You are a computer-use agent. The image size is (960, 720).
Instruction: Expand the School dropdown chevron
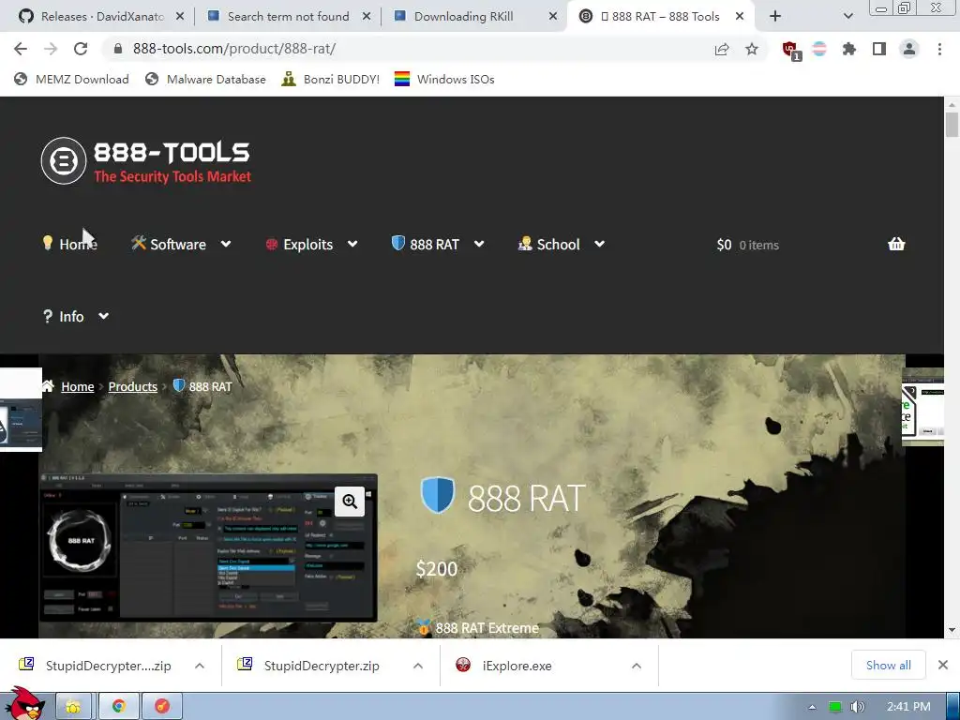[599, 244]
